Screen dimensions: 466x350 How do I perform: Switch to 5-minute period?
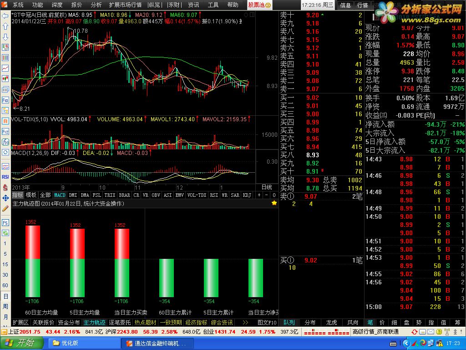[5, 254]
